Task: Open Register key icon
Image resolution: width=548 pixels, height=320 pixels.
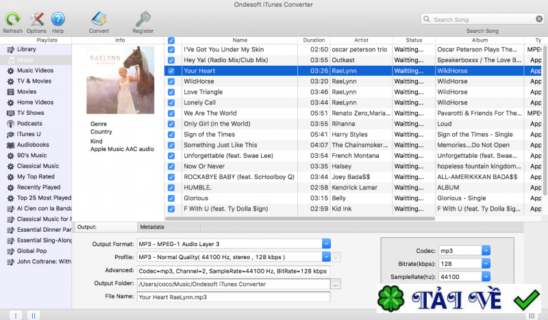Action: click(143, 19)
